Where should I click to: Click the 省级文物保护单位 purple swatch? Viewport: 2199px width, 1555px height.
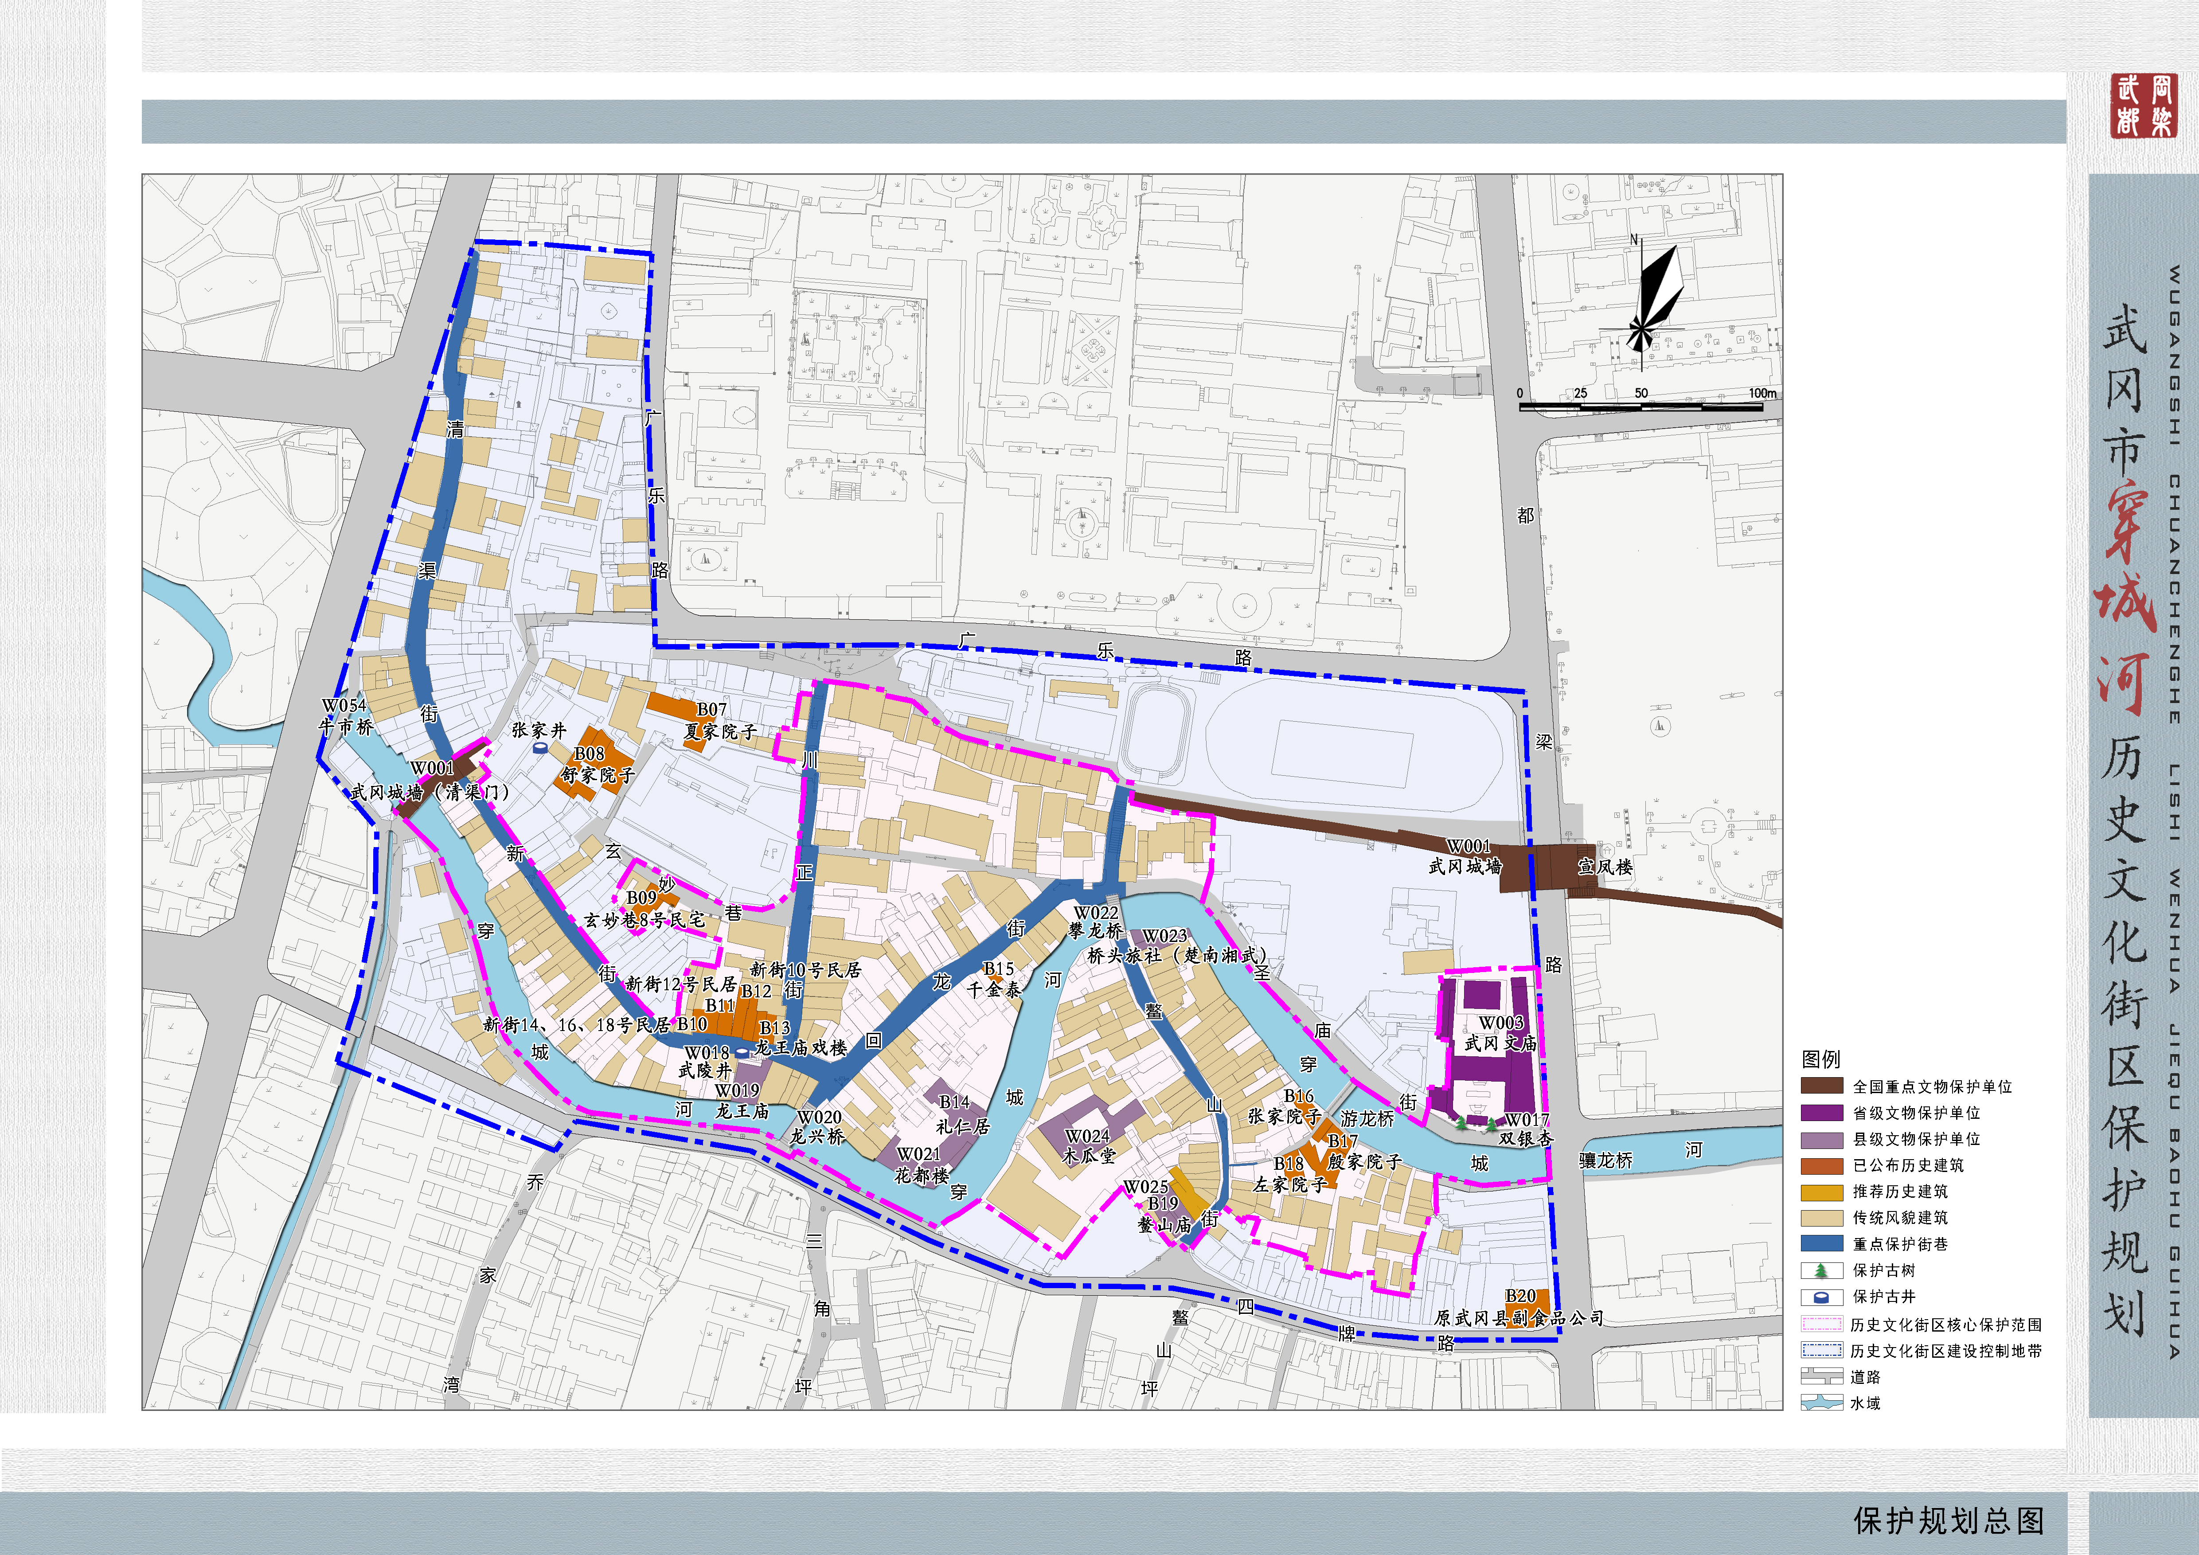[x=1822, y=1113]
